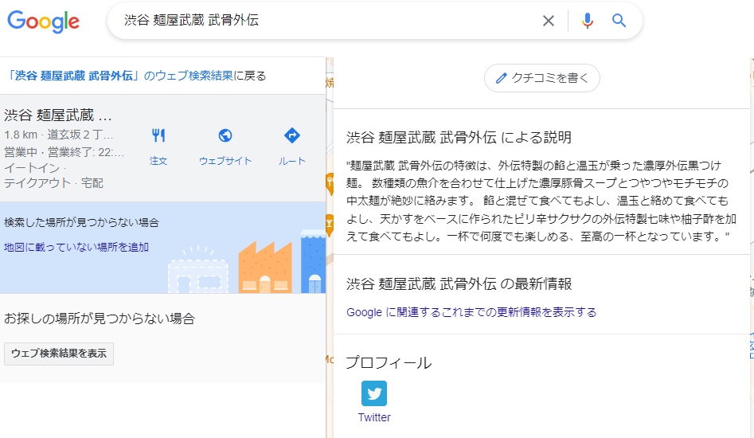Viewport: 754px width, 438px height.
Task: Click the pencil icon in クチコミを書く
Action: 502,78
